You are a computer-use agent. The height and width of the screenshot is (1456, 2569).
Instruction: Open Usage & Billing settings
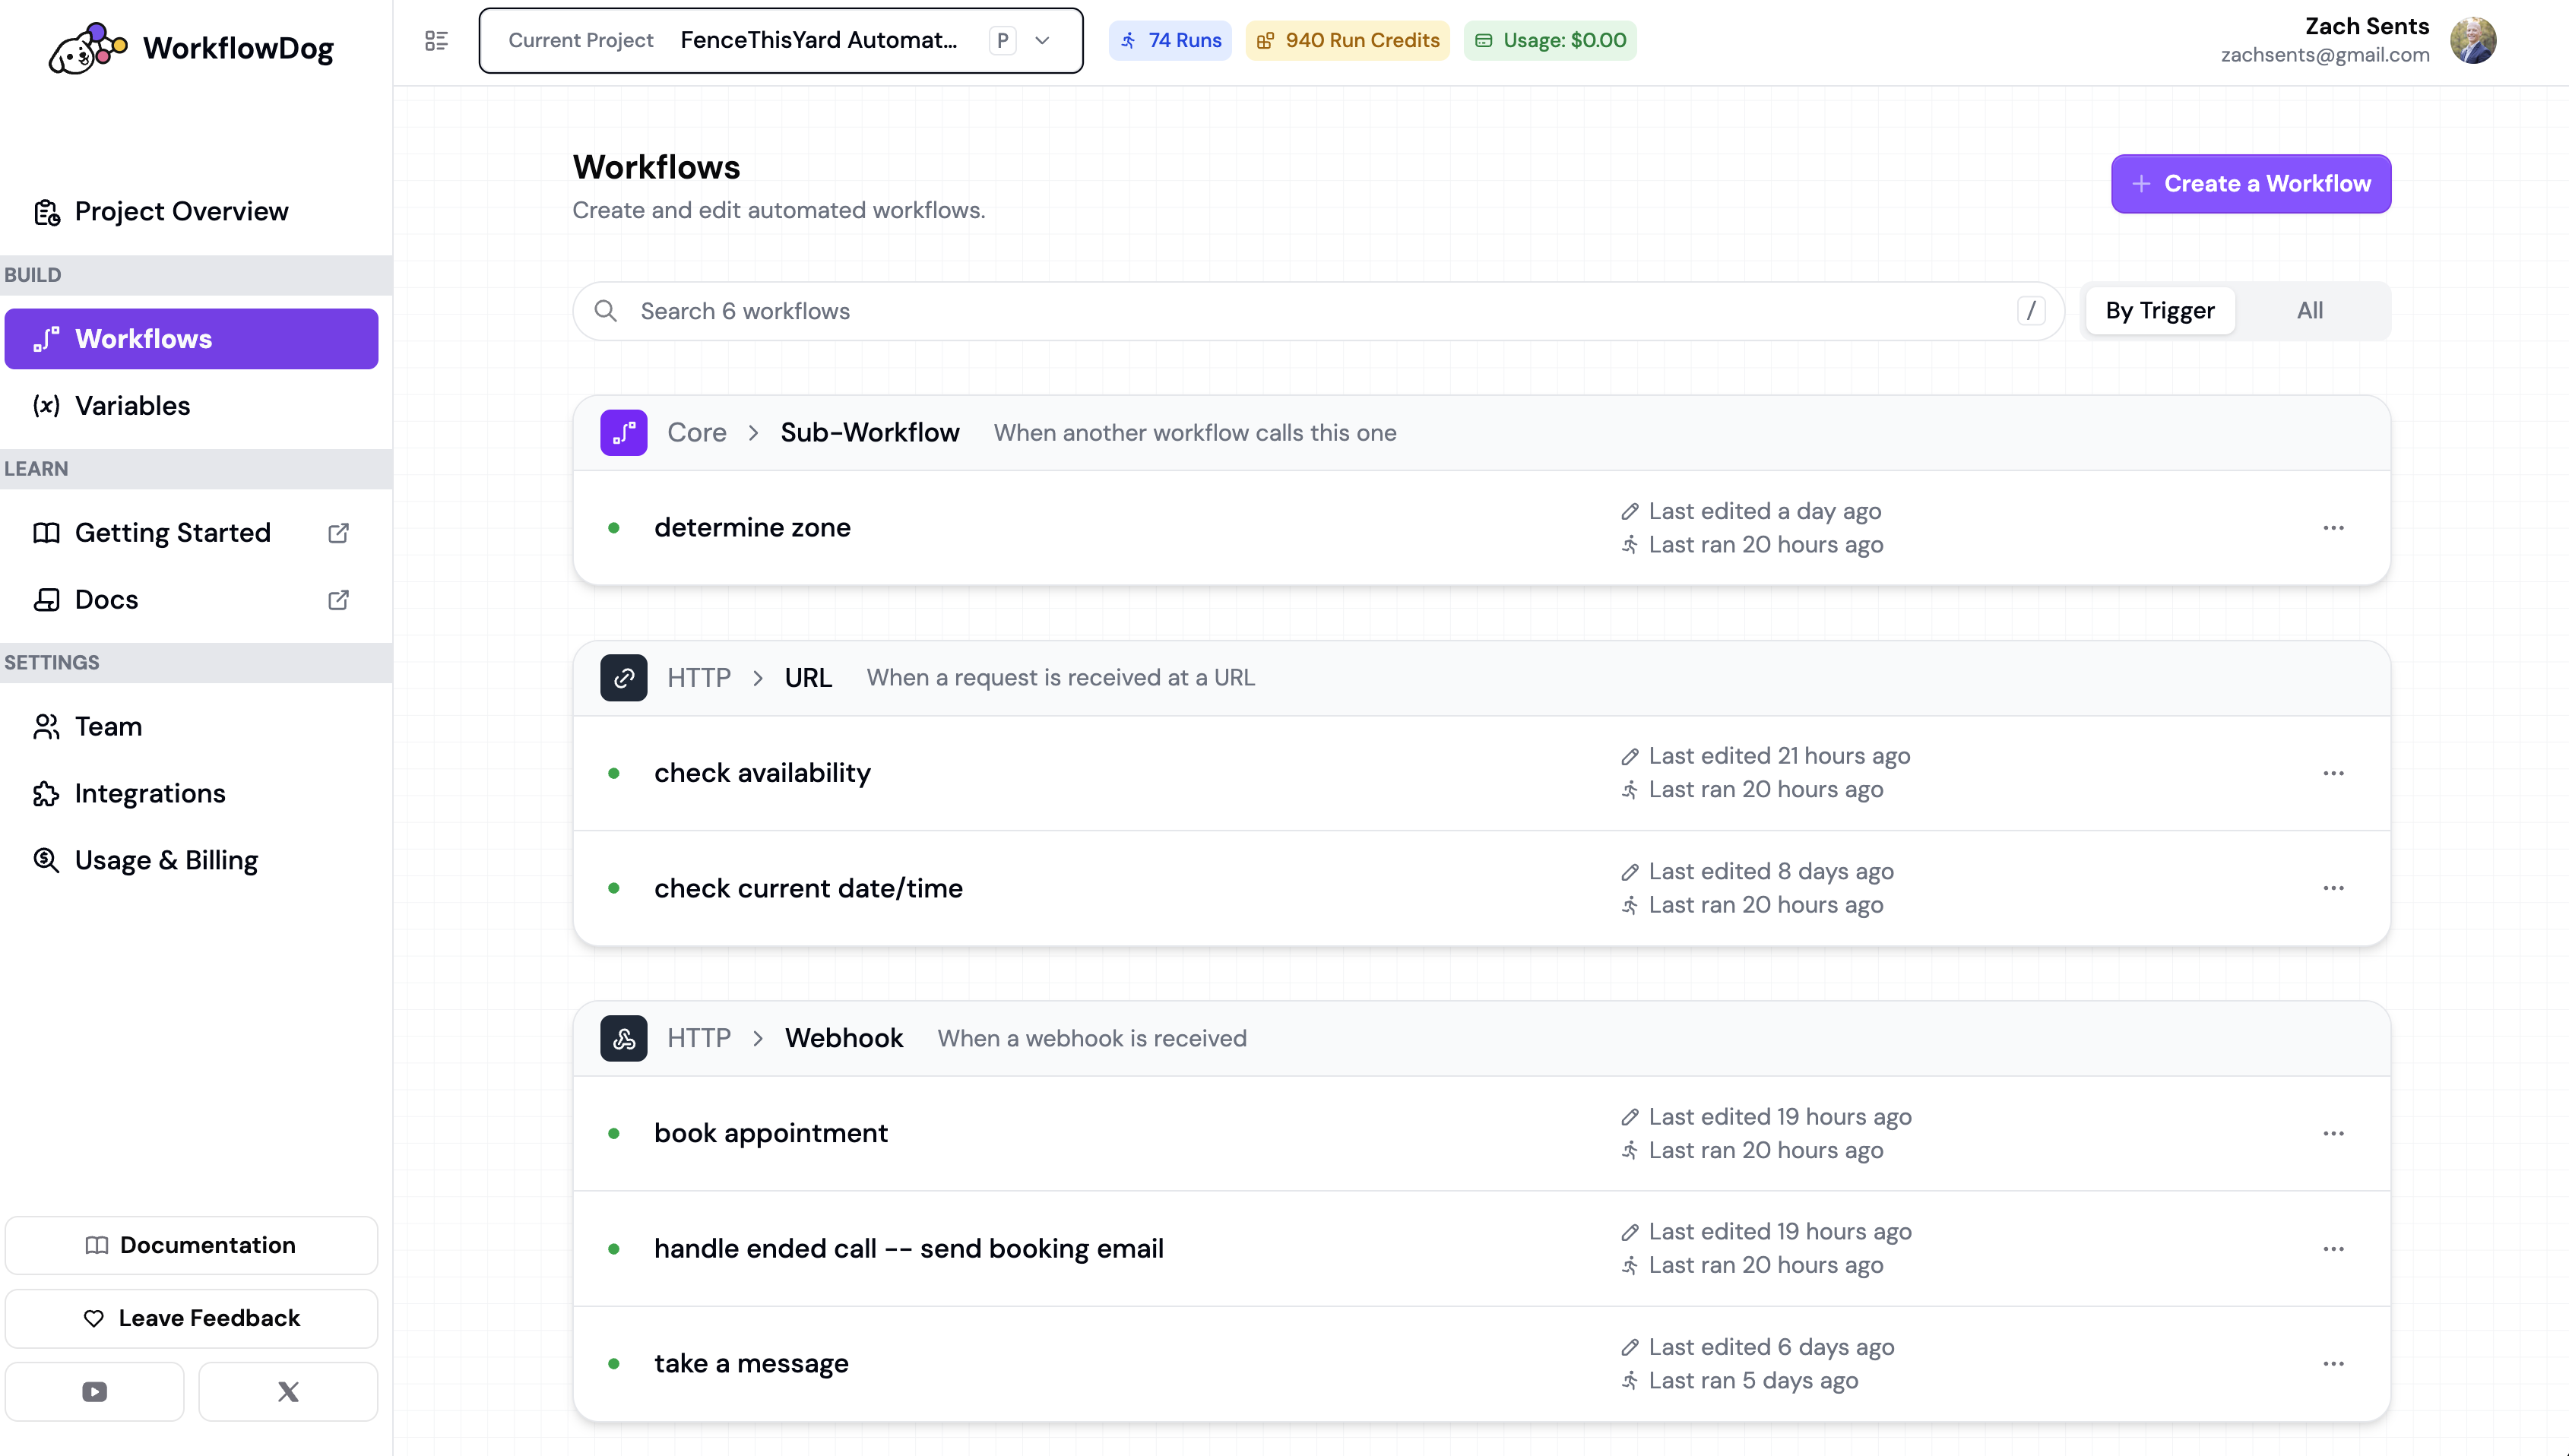(x=166, y=860)
